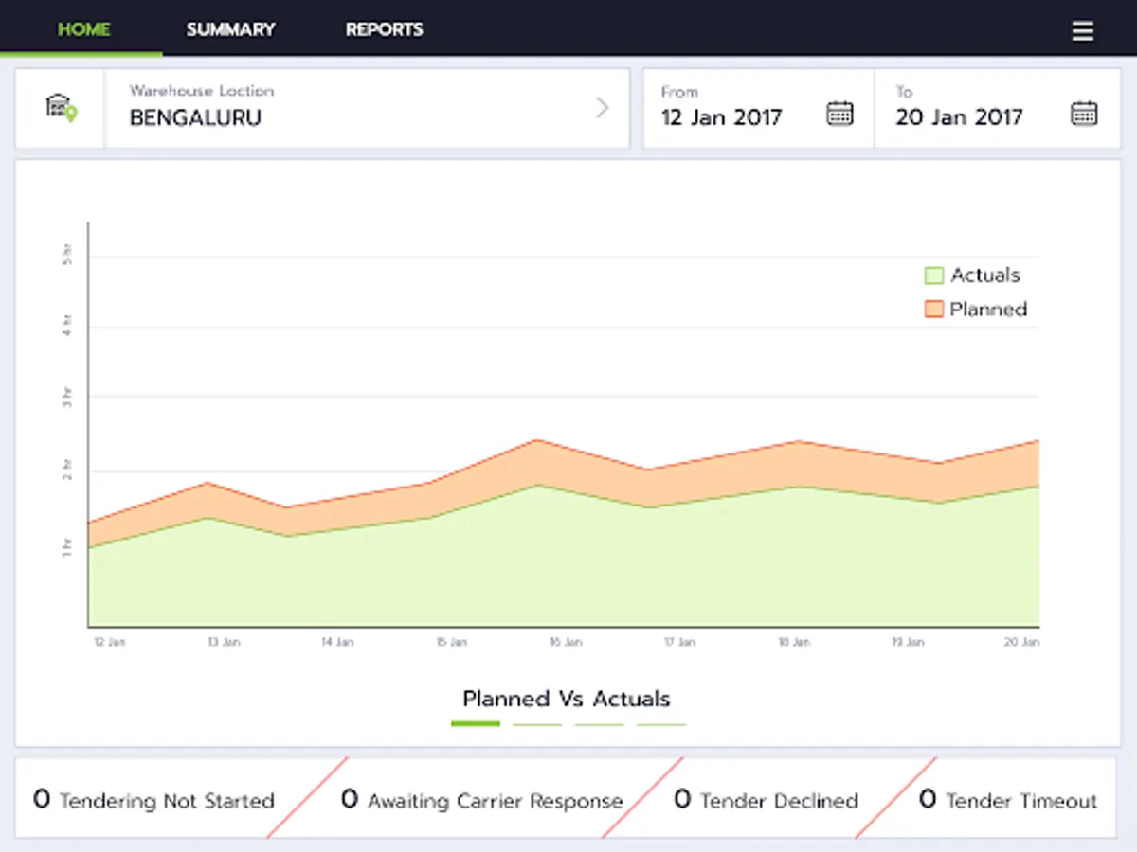
Task: Open the Tender Declined status
Action: (766, 800)
